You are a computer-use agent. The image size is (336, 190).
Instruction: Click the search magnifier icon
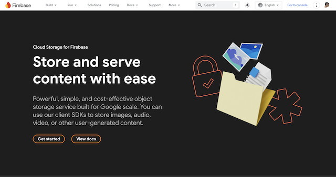pos(199,5)
